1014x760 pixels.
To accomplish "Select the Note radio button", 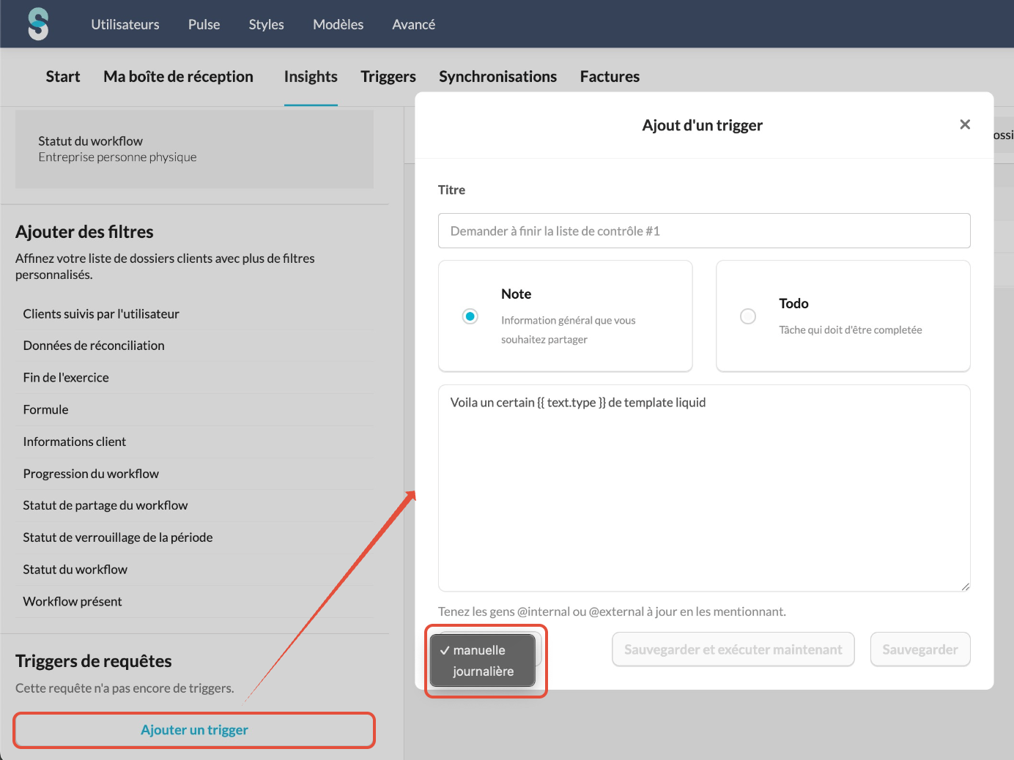I will [x=470, y=316].
